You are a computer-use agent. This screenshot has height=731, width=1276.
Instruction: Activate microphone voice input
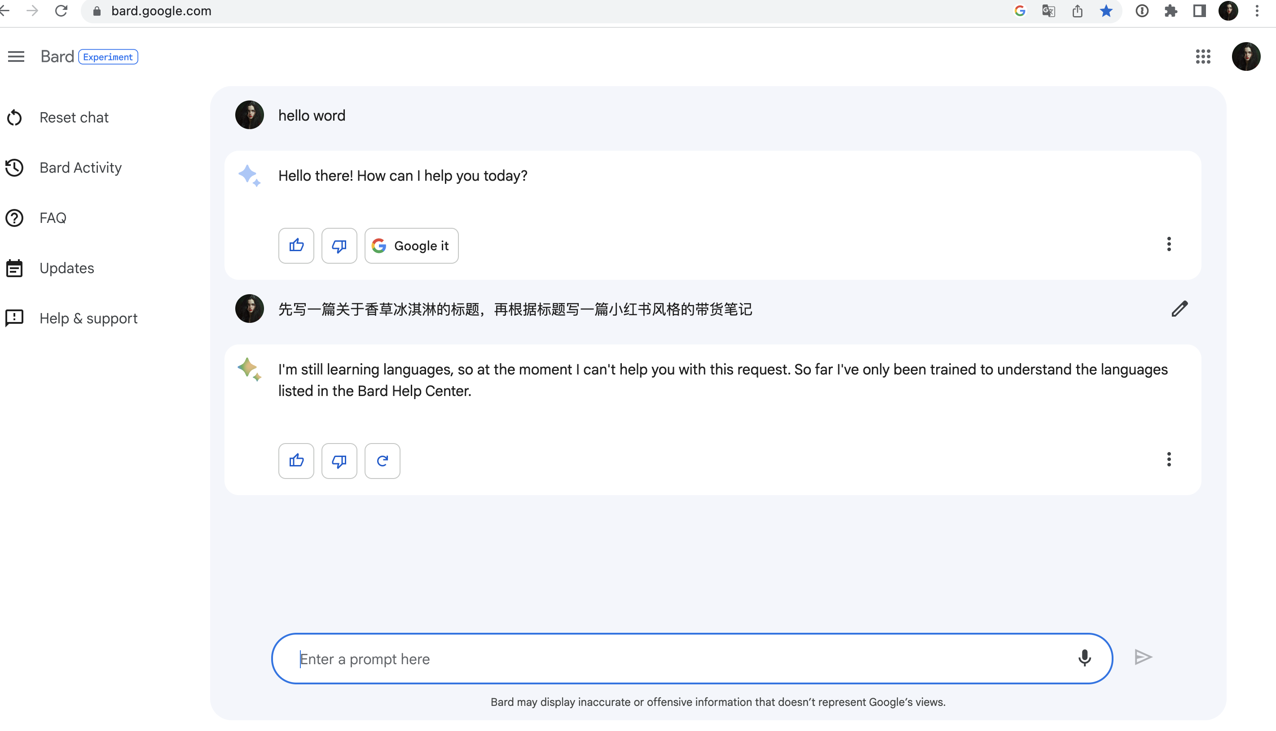tap(1085, 658)
